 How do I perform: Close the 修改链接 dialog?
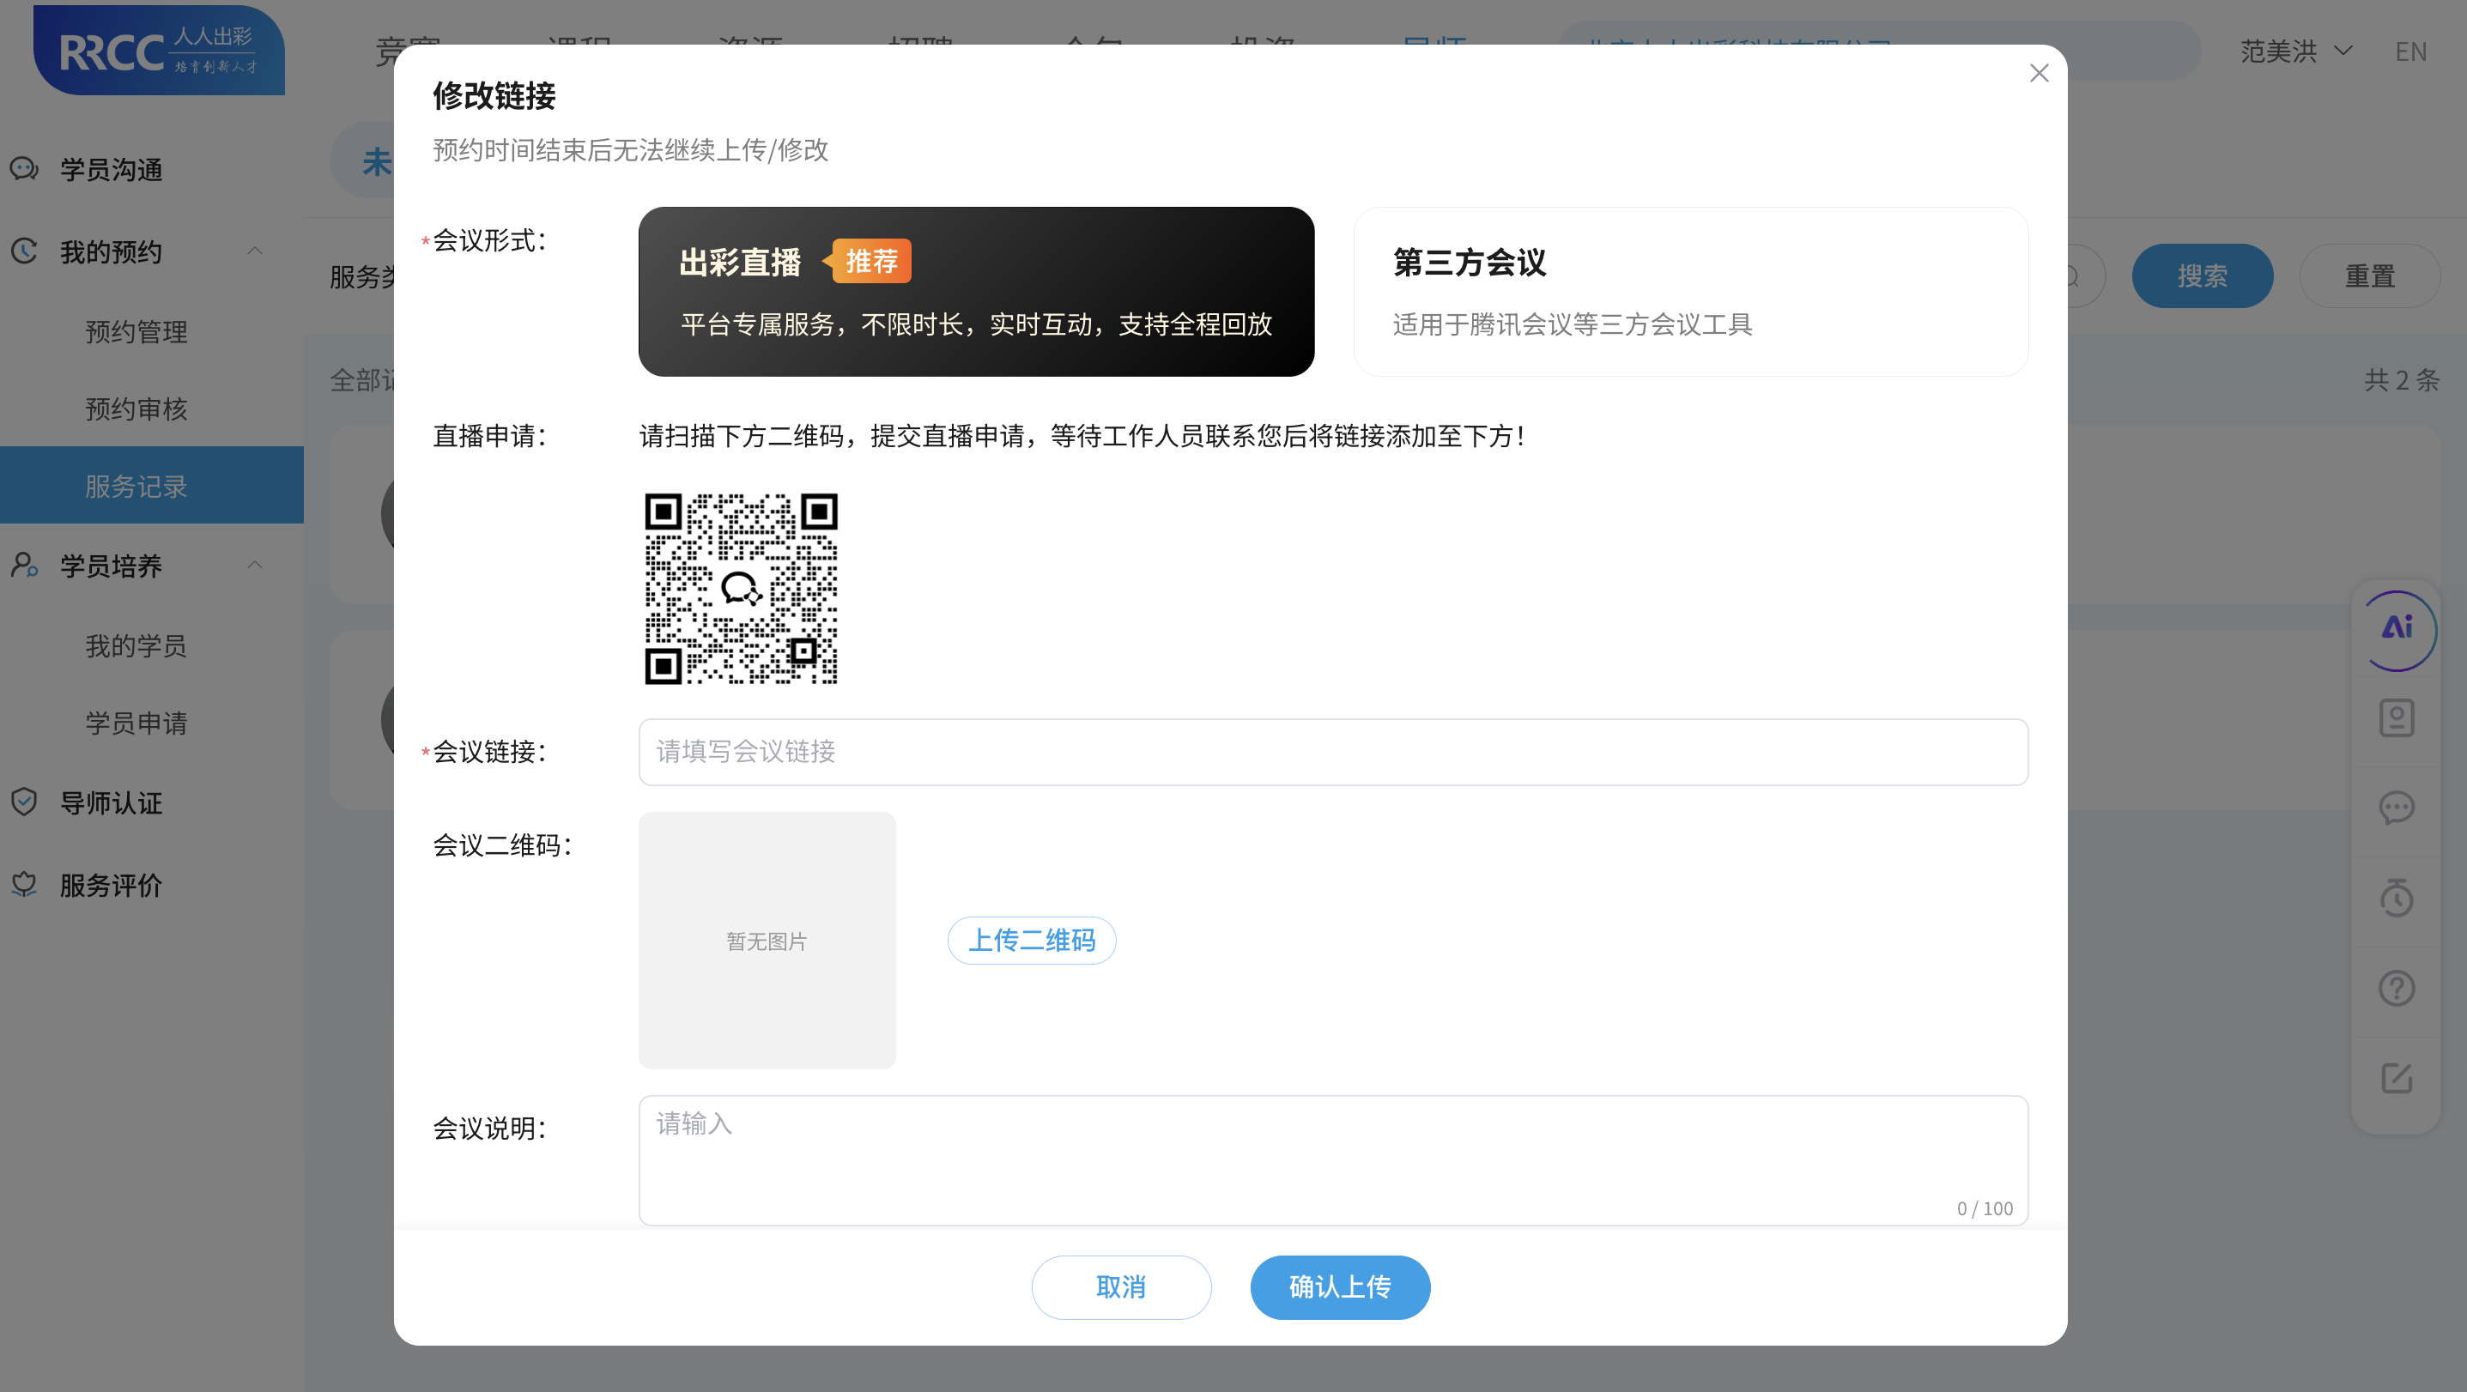[2039, 74]
